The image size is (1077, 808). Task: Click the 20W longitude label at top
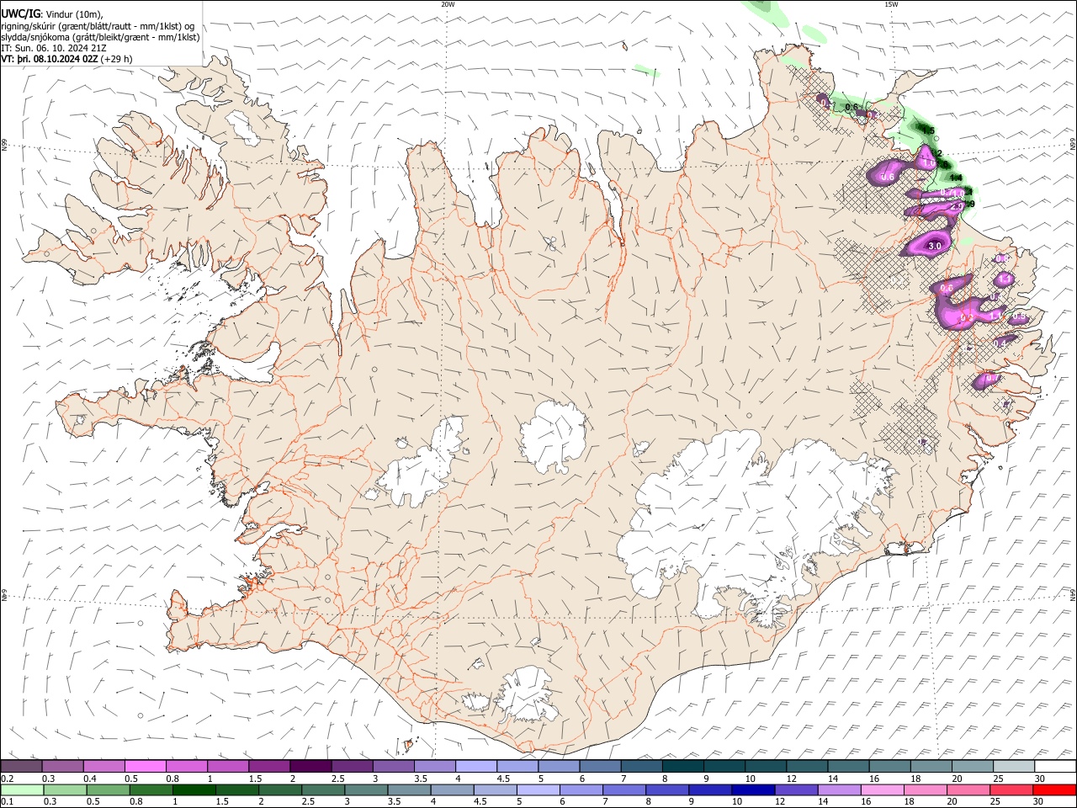click(x=448, y=3)
